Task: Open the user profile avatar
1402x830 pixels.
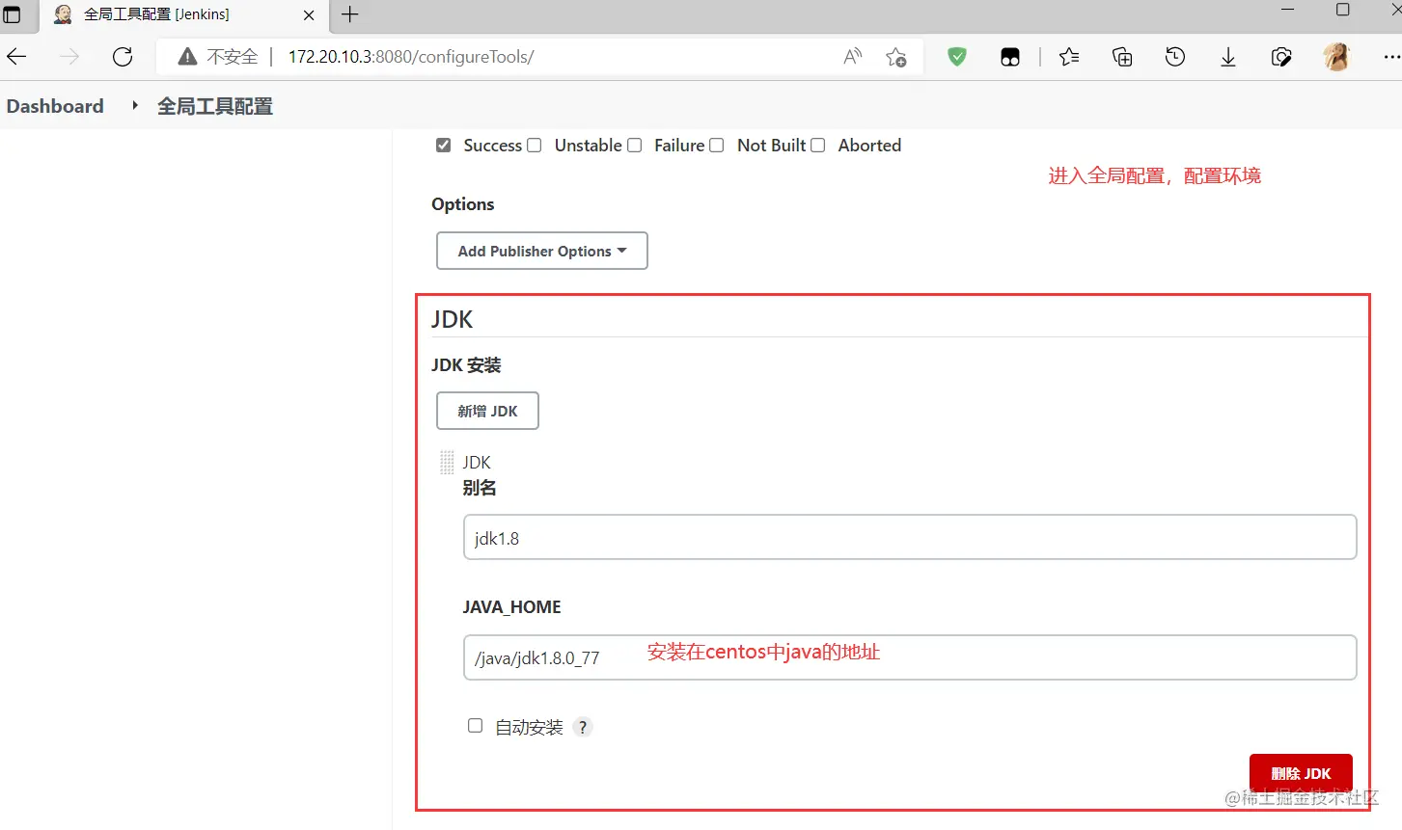Action: pos(1336,57)
